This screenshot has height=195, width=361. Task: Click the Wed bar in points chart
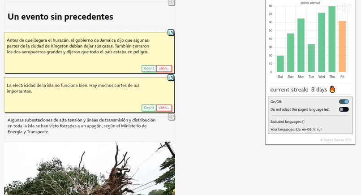point(322,43)
